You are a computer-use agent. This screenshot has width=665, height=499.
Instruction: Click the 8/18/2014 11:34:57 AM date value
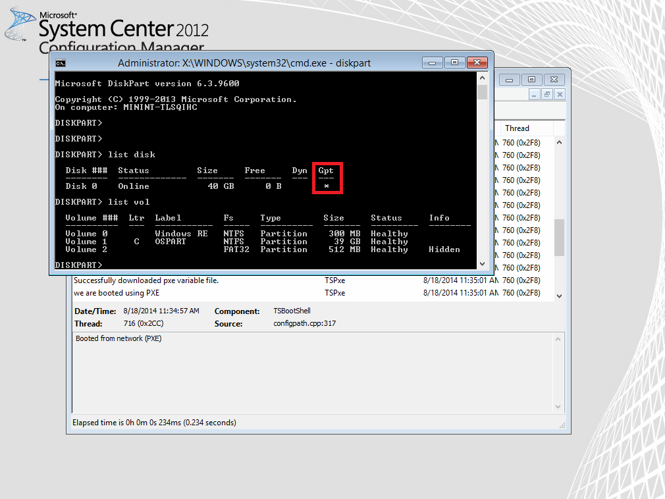tap(161, 311)
